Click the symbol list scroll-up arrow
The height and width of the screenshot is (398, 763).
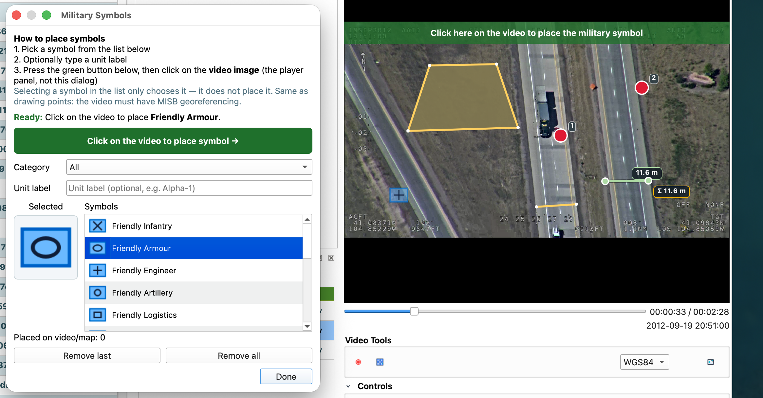pos(307,219)
